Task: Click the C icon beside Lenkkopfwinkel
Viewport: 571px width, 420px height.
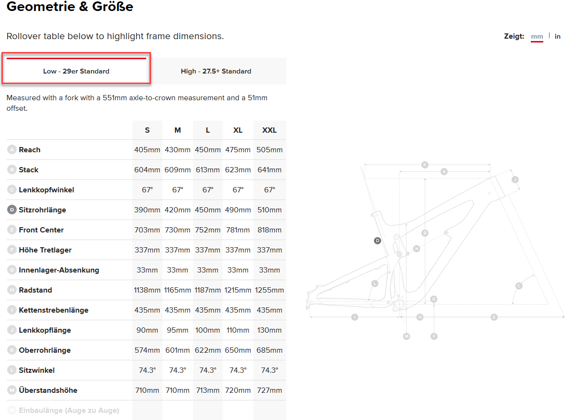Action: coord(12,190)
